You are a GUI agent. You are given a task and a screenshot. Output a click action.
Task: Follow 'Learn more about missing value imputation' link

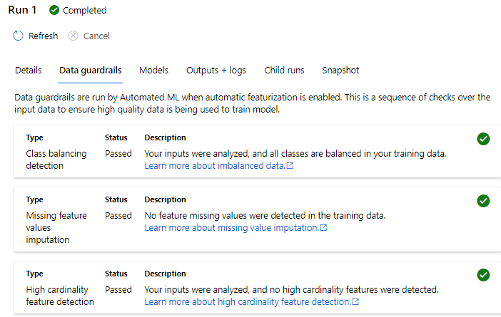[x=231, y=228]
